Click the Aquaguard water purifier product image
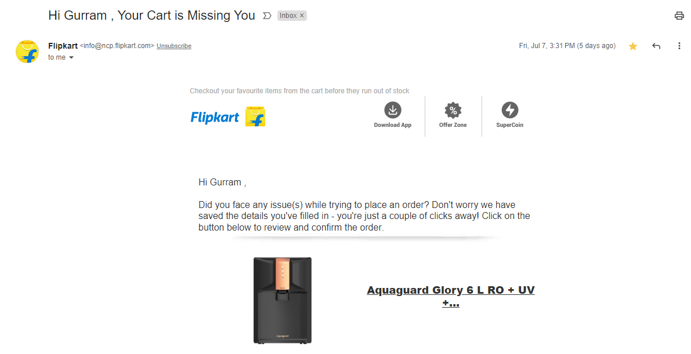 [x=283, y=300]
